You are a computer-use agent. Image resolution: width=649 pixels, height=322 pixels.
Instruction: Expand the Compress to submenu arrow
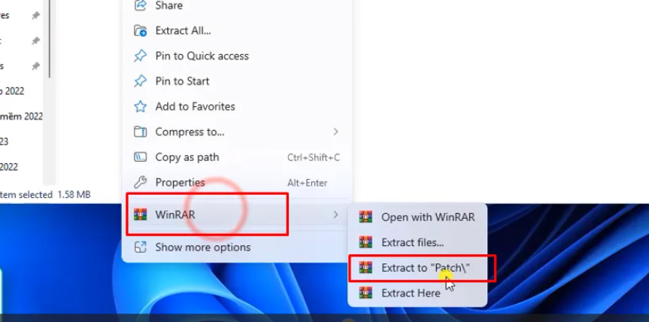point(335,132)
